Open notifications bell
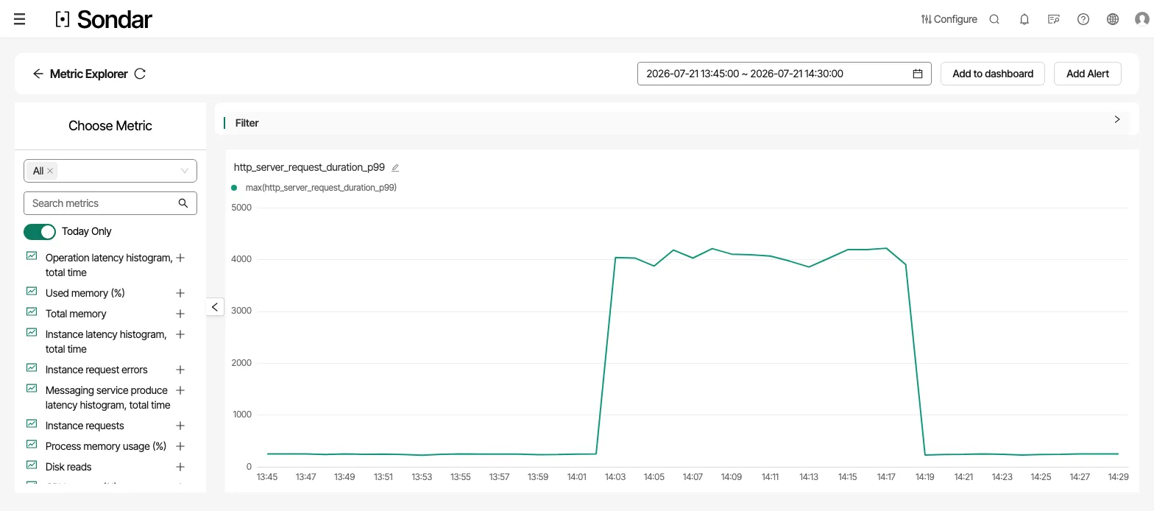Screen dimensions: 1154x511 coord(1024,19)
